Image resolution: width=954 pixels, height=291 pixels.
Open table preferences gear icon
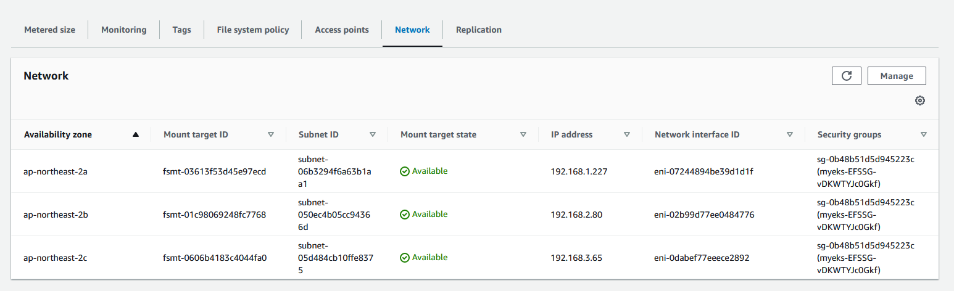click(919, 100)
